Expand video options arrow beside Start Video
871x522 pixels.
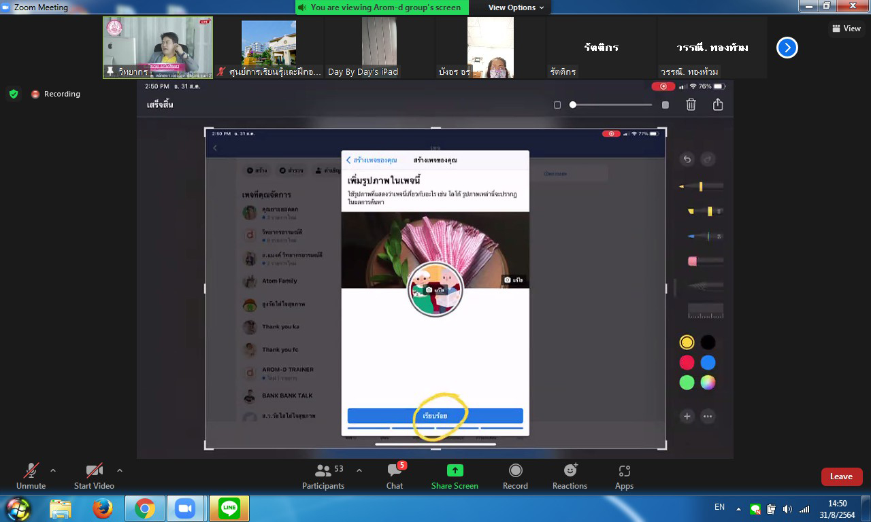(120, 470)
